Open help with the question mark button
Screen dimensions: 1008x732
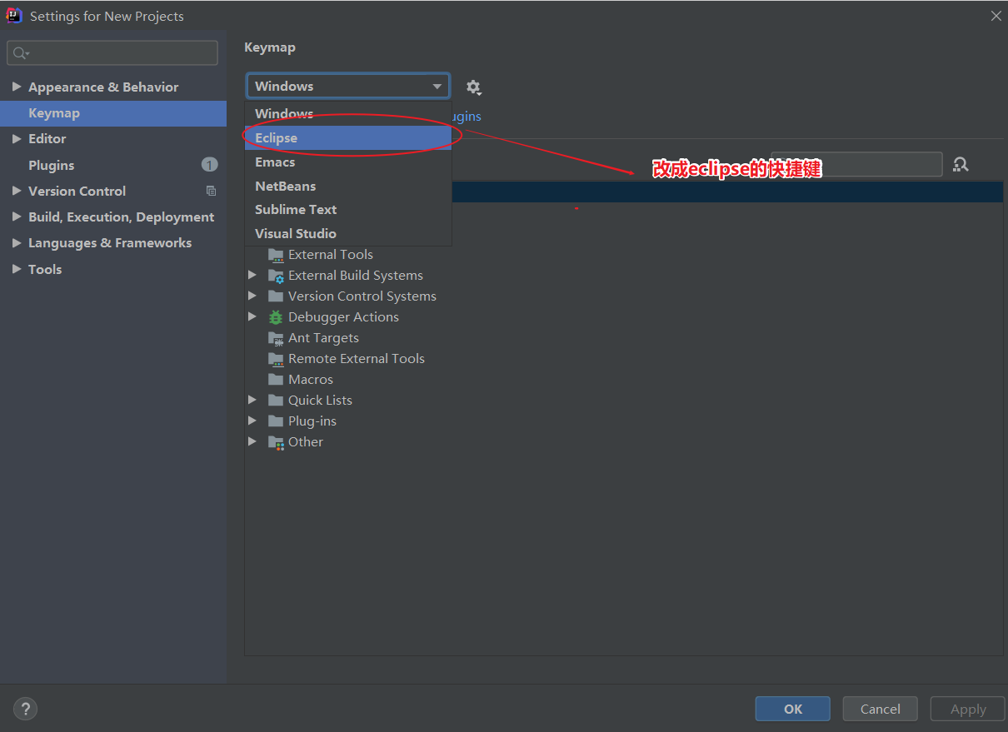pos(25,710)
